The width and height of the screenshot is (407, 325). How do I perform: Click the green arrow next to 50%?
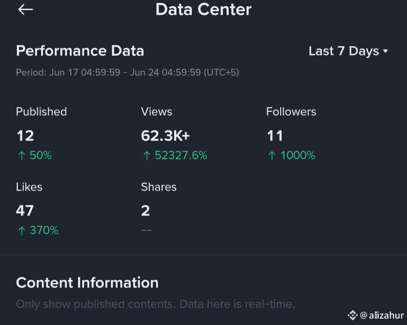pyautogui.click(x=21, y=156)
